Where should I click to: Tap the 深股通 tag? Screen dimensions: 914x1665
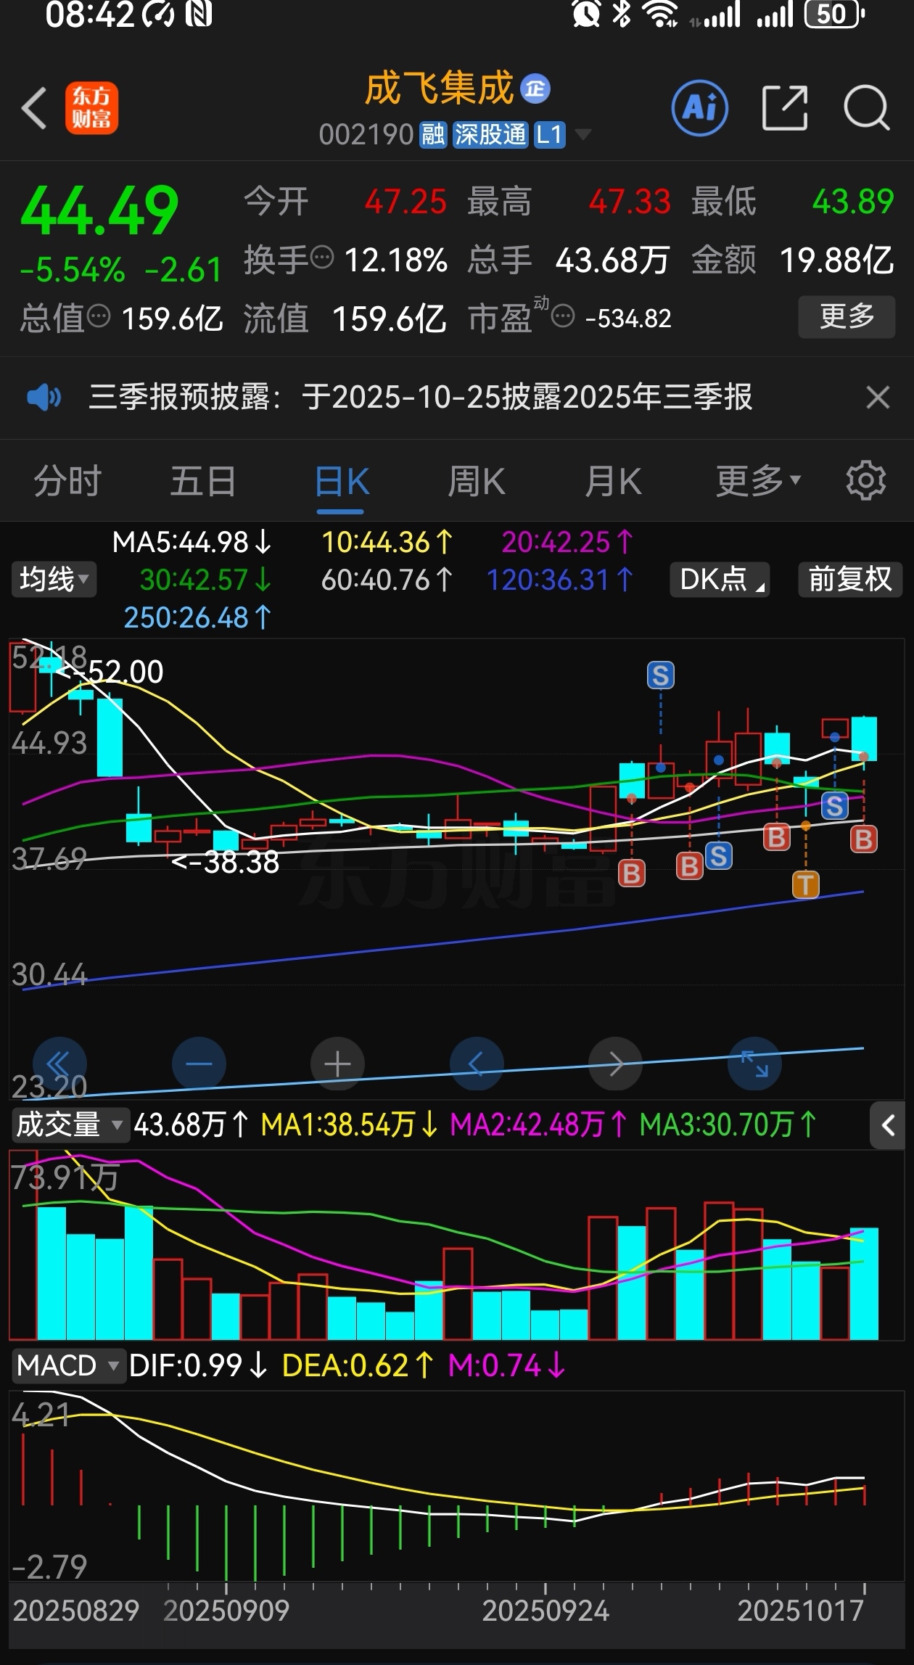490,134
